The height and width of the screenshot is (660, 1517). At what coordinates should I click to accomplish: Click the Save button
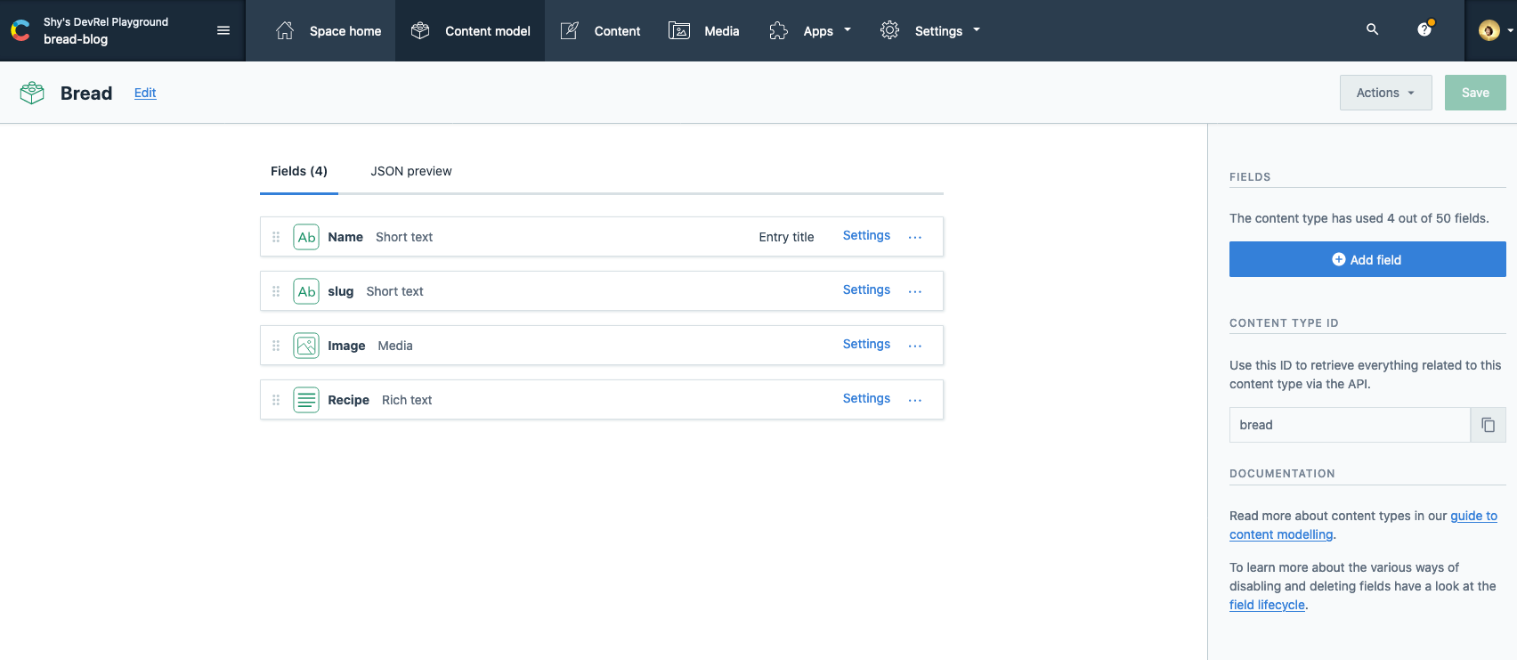tap(1475, 93)
